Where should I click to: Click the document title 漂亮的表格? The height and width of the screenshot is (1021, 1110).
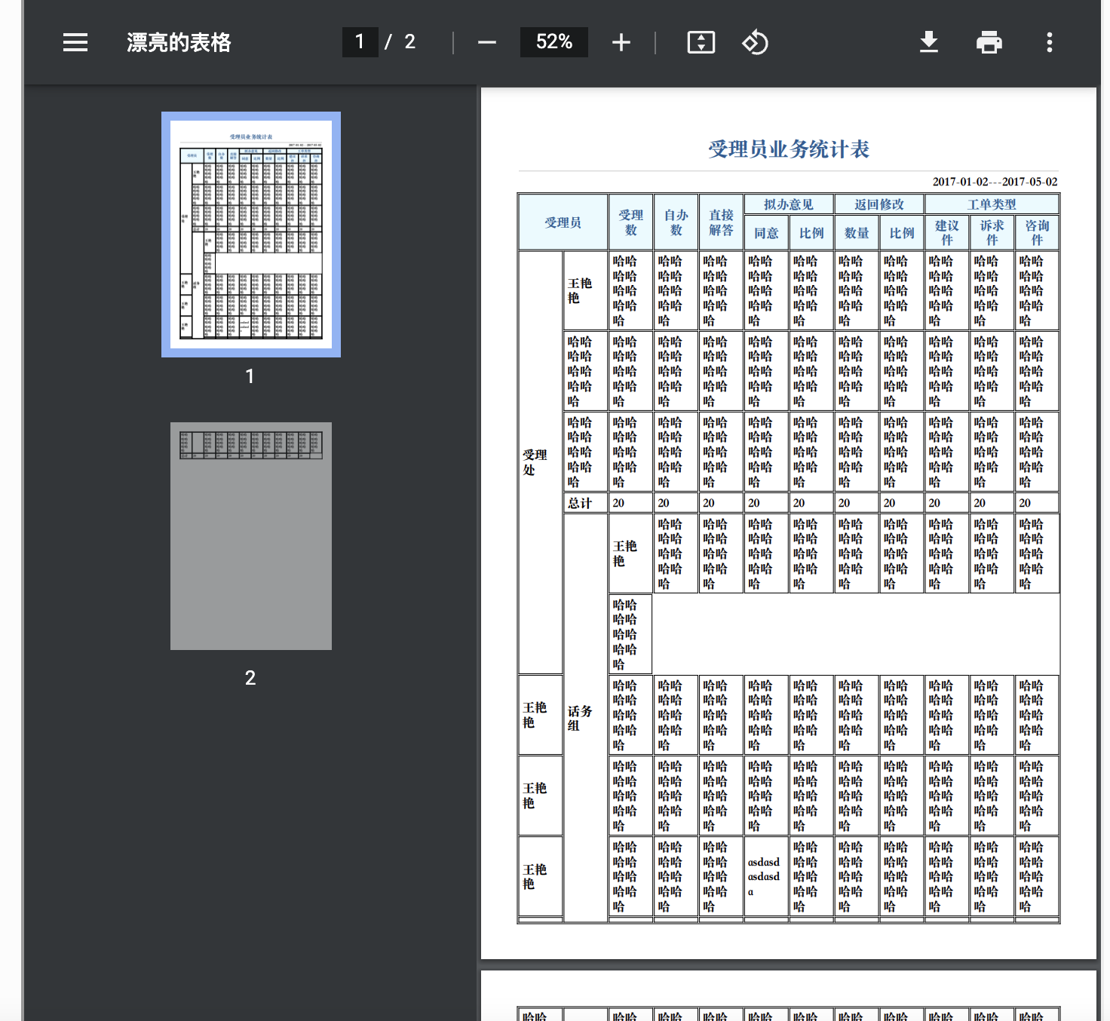pos(178,42)
